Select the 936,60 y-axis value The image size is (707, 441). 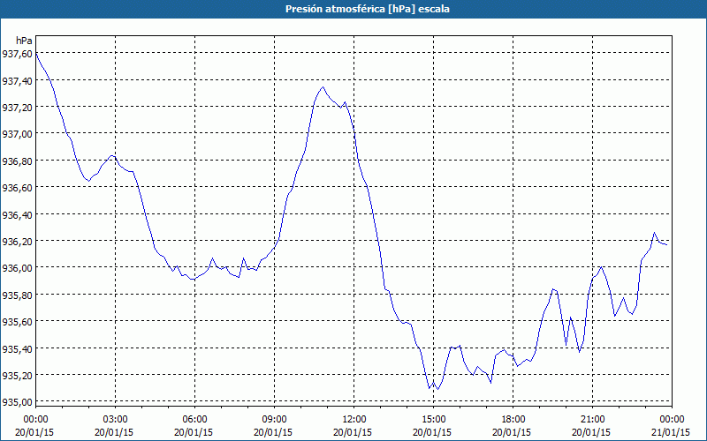click(x=17, y=188)
